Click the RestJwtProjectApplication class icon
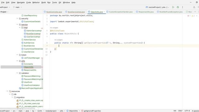 coord(20,88)
